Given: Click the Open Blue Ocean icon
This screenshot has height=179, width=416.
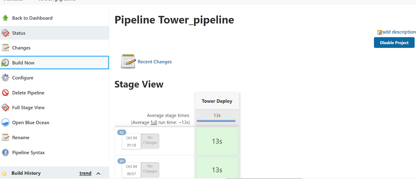Looking at the screenshot, I should tap(5, 122).
